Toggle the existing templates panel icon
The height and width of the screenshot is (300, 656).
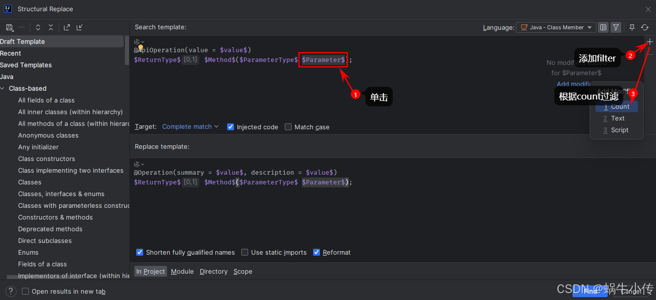(603, 27)
